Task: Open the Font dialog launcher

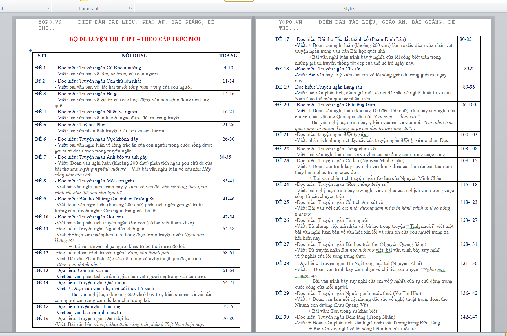Action: tap(48, 8)
